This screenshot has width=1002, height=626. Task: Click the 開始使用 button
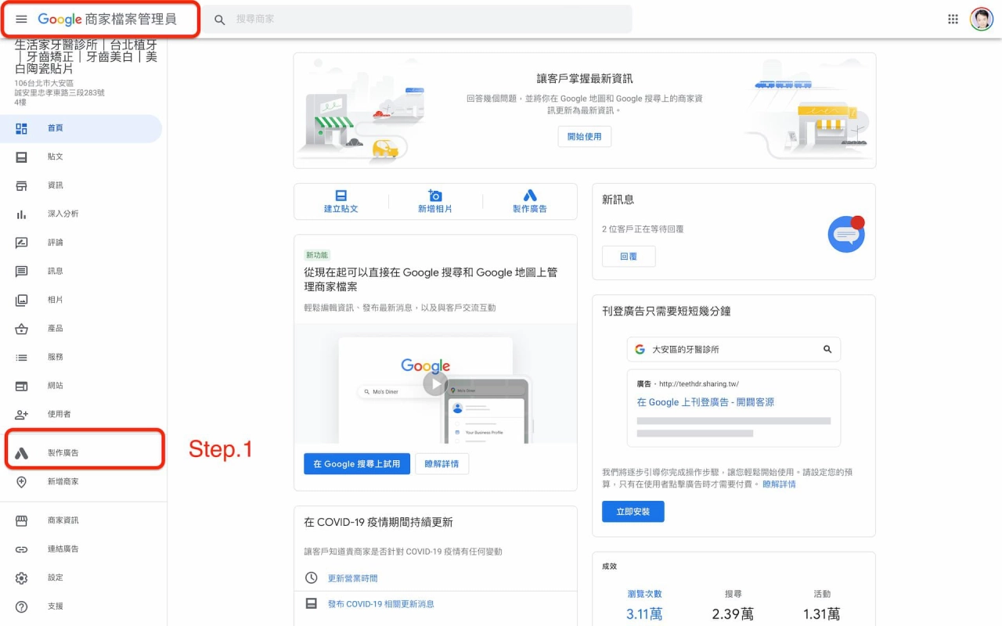(x=585, y=136)
